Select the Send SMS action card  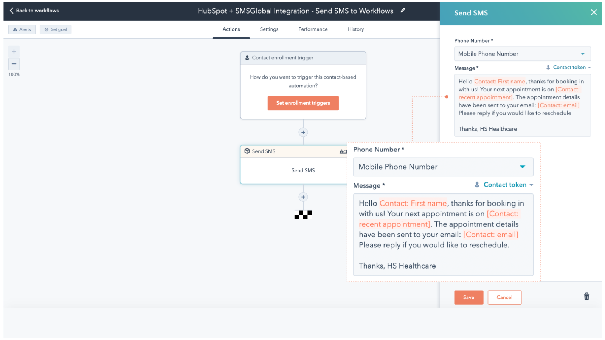tap(294, 165)
